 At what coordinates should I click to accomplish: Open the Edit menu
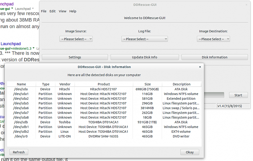52,11
